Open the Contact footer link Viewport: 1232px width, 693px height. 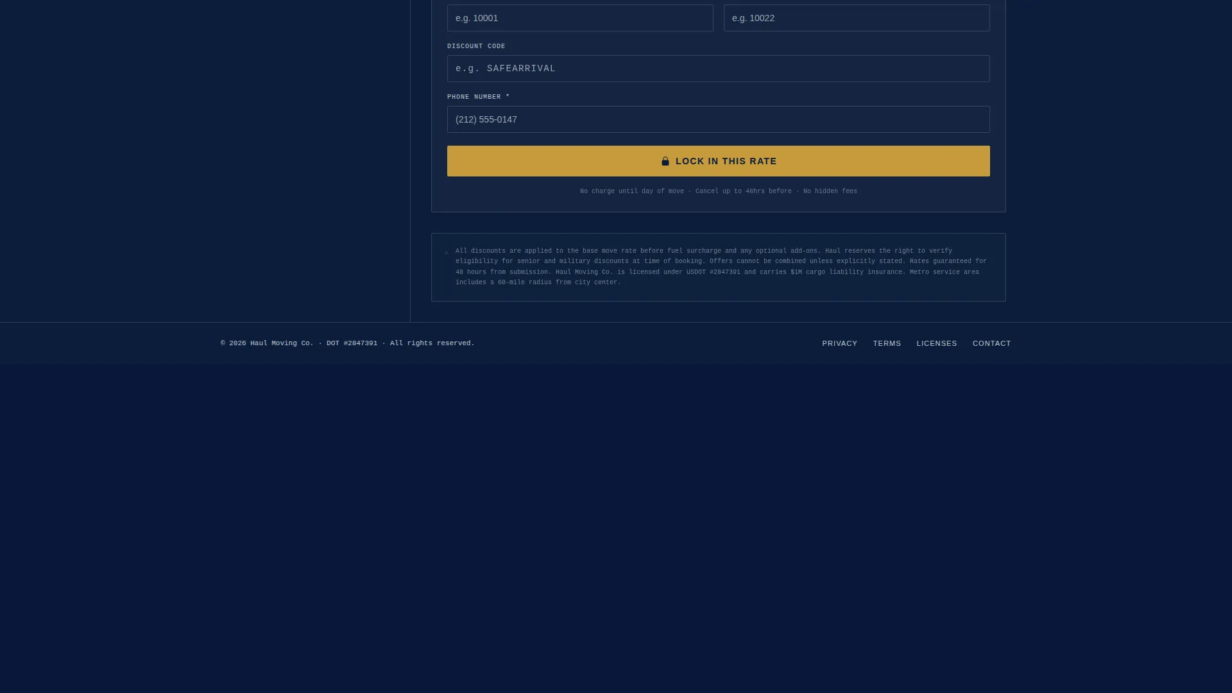pyautogui.click(x=991, y=343)
